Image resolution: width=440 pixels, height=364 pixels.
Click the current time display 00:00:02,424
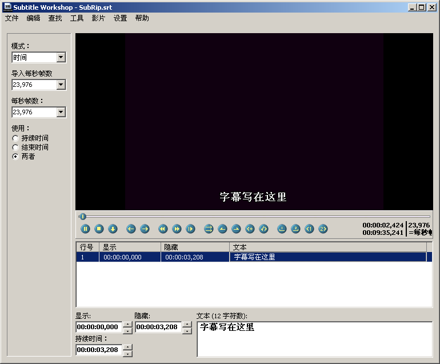[383, 225]
